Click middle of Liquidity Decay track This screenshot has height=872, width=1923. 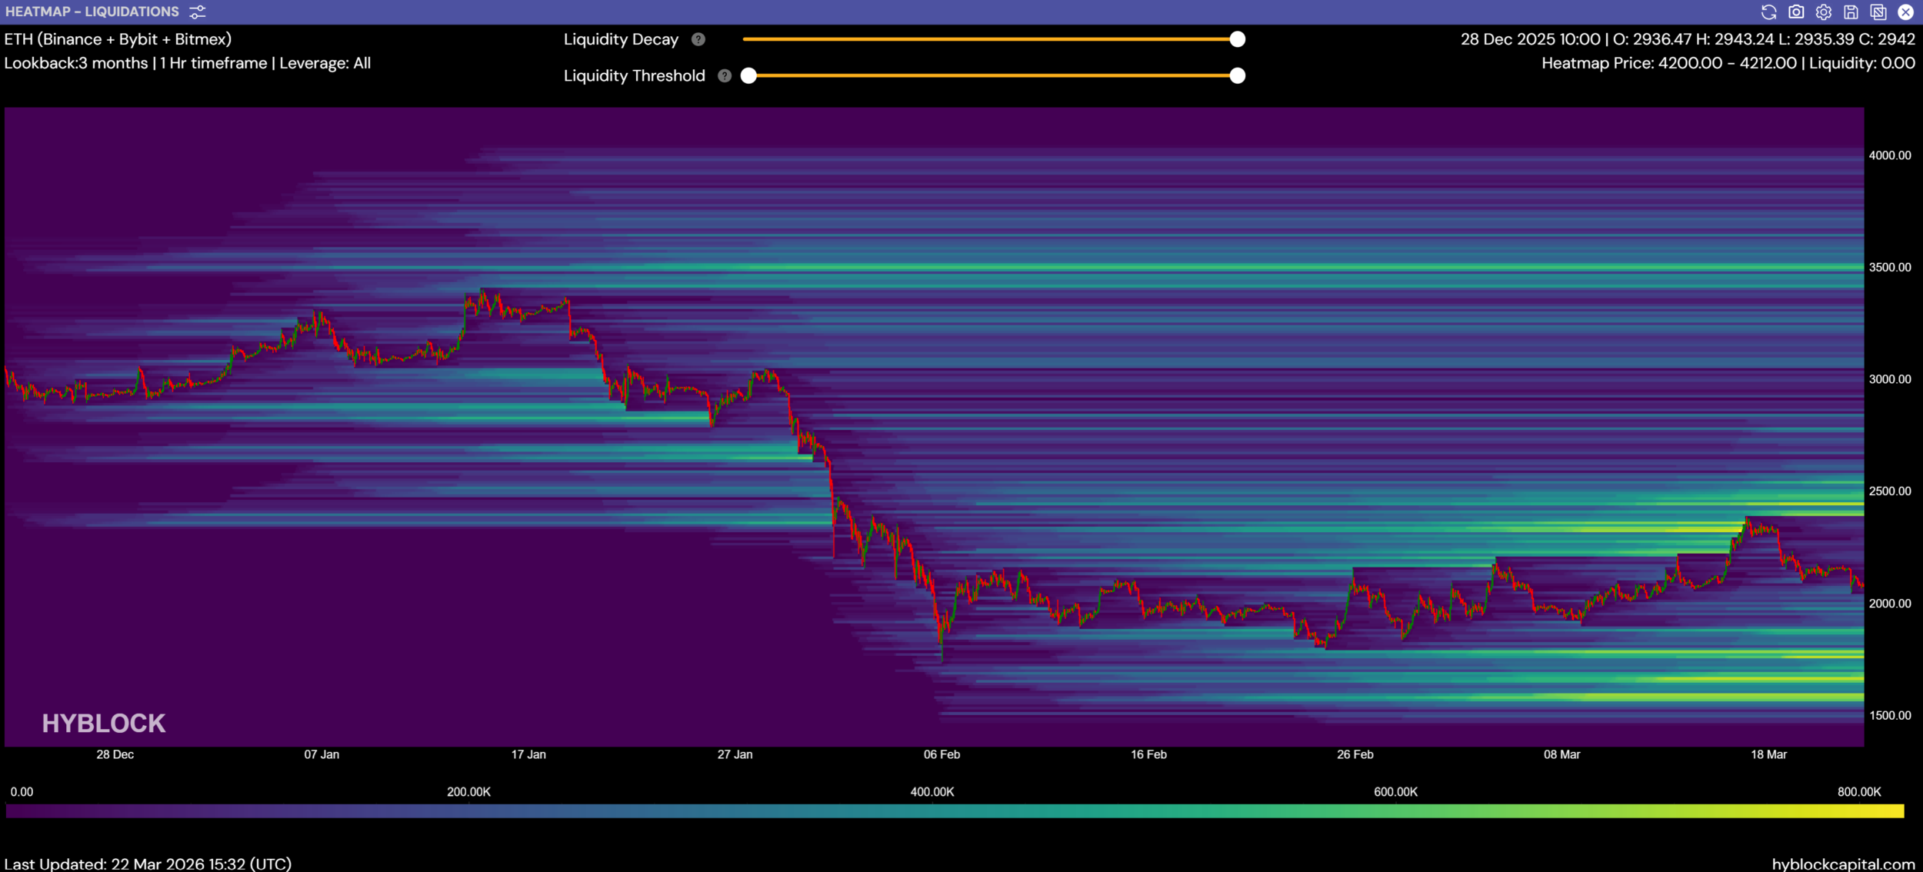pos(990,39)
